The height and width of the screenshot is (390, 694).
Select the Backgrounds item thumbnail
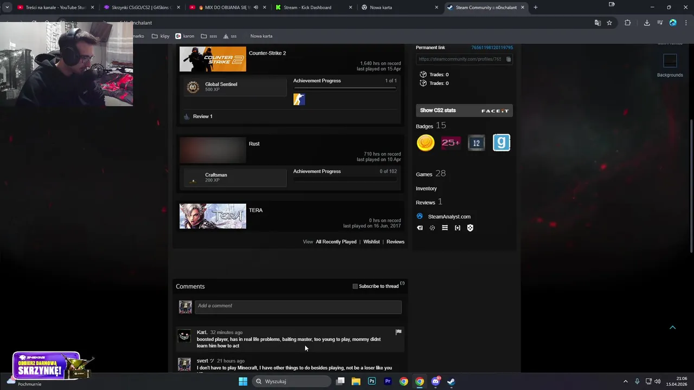click(x=670, y=61)
